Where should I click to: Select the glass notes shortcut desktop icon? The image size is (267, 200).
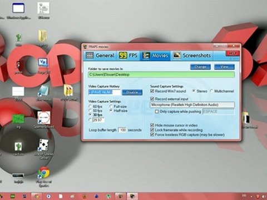pyautogui.click(x=43, y=91)
